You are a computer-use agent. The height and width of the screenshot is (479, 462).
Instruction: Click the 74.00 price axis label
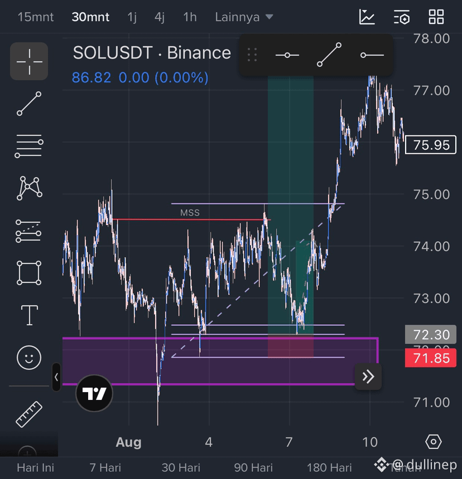coord(431,247)
